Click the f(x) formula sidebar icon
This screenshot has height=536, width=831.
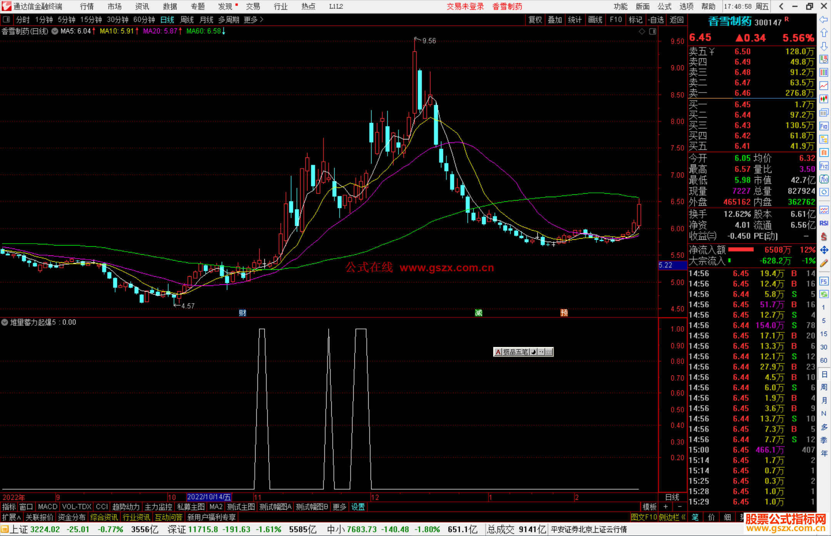click(824, 179)
